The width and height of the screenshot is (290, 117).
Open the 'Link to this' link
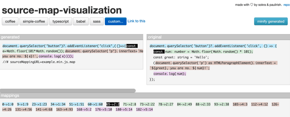click(136, 21)
